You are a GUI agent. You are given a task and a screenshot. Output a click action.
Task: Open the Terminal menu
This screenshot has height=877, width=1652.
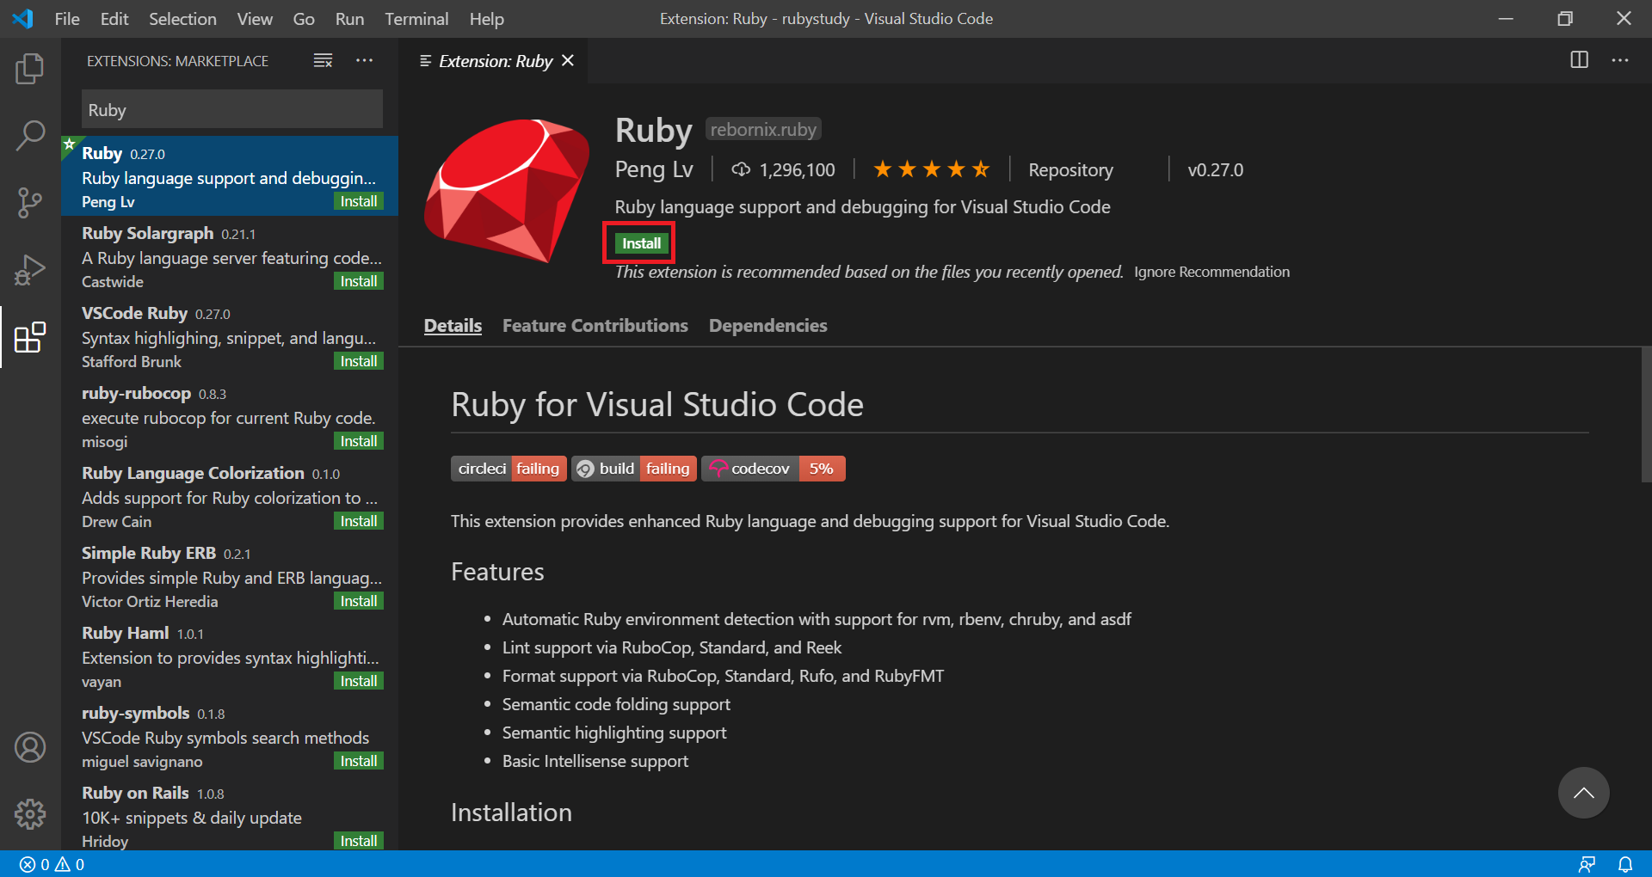pos(416,19)
